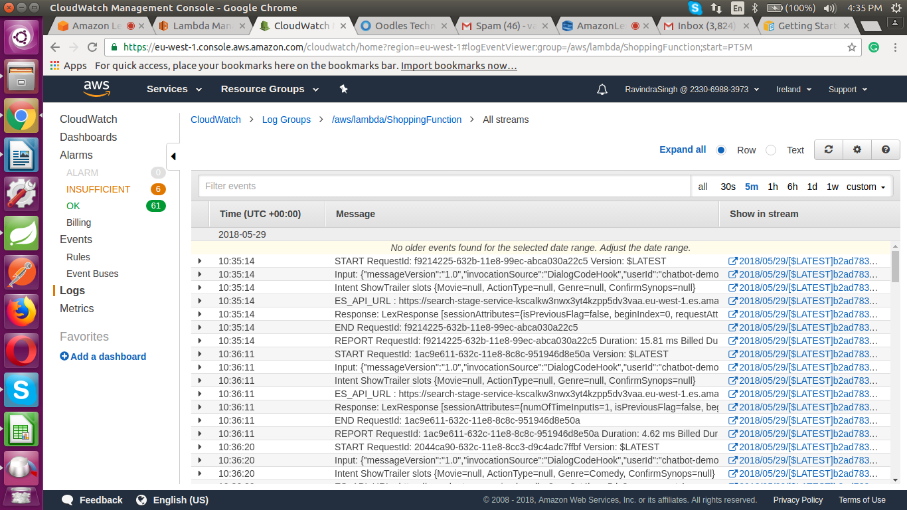Launch Google Chrome from the Ubuntu dock
This screenshot has height=510, width=907.
pyautogui.click(x=21, y=116)
